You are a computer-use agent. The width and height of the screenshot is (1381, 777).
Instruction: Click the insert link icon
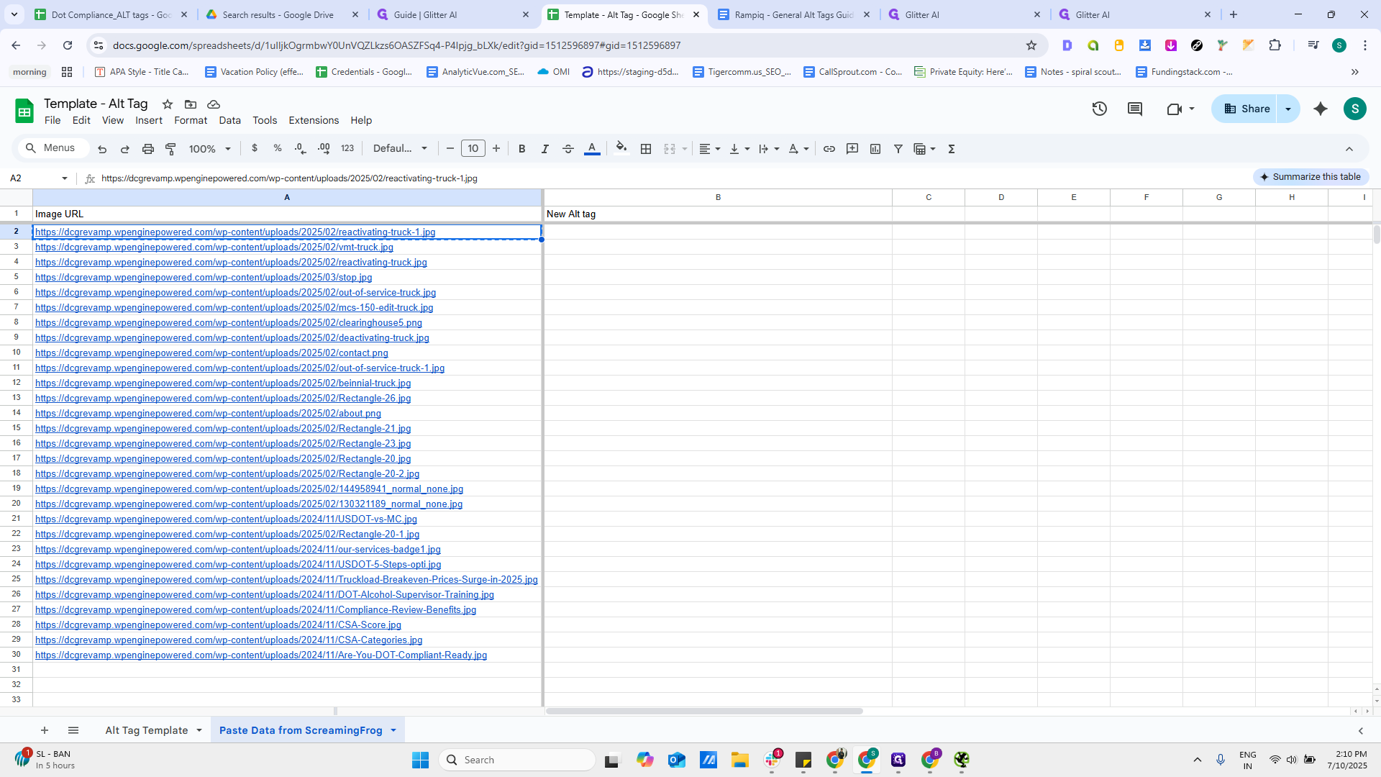click(x=829, y=149)
